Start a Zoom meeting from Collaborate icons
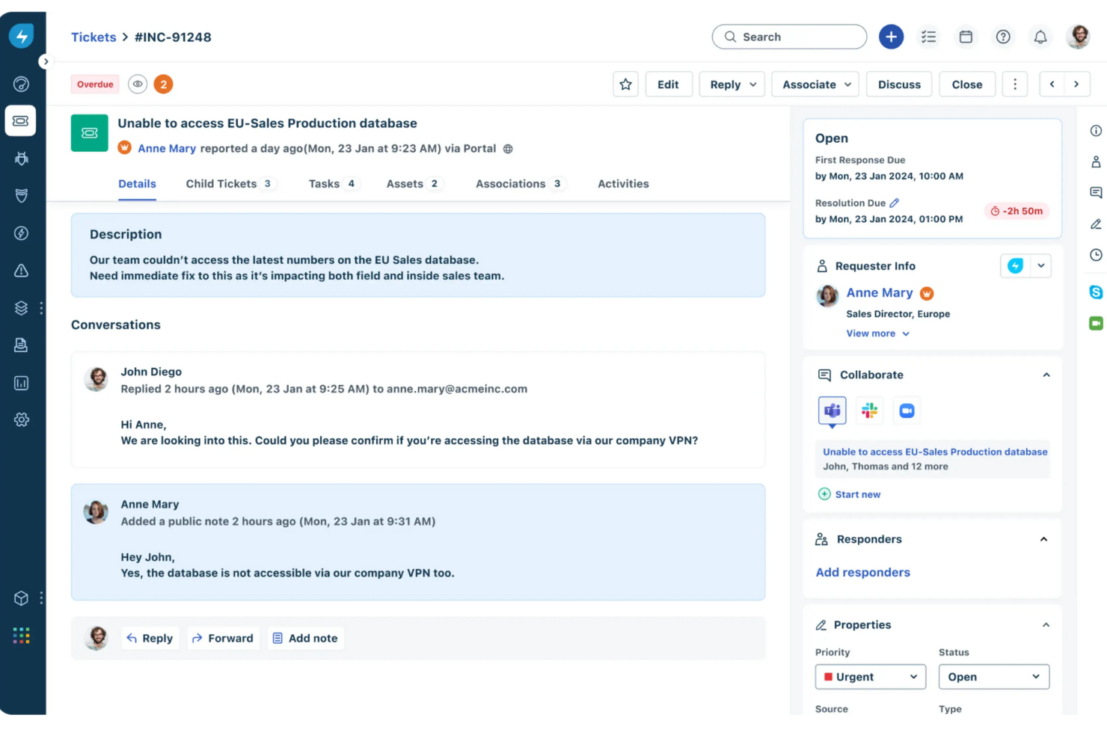 coord(907,410)
